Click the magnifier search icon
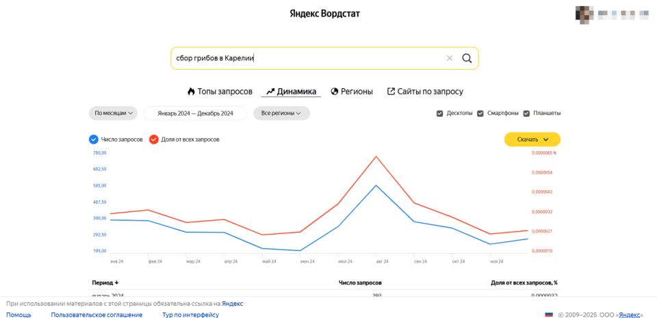Image resolution: width=657 pixels, height=318 pixels. coord(467,58)
